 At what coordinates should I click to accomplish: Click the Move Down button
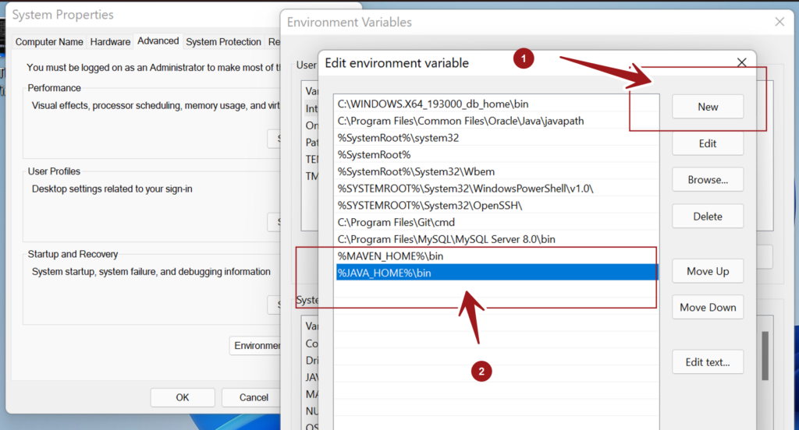707,307
